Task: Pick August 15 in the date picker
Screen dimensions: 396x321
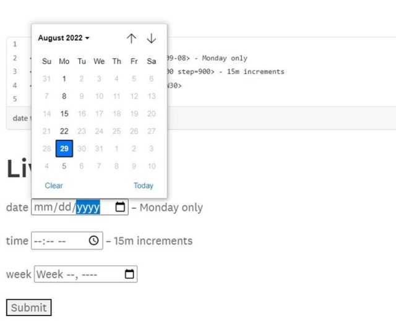Action: [x=64, y=114]
